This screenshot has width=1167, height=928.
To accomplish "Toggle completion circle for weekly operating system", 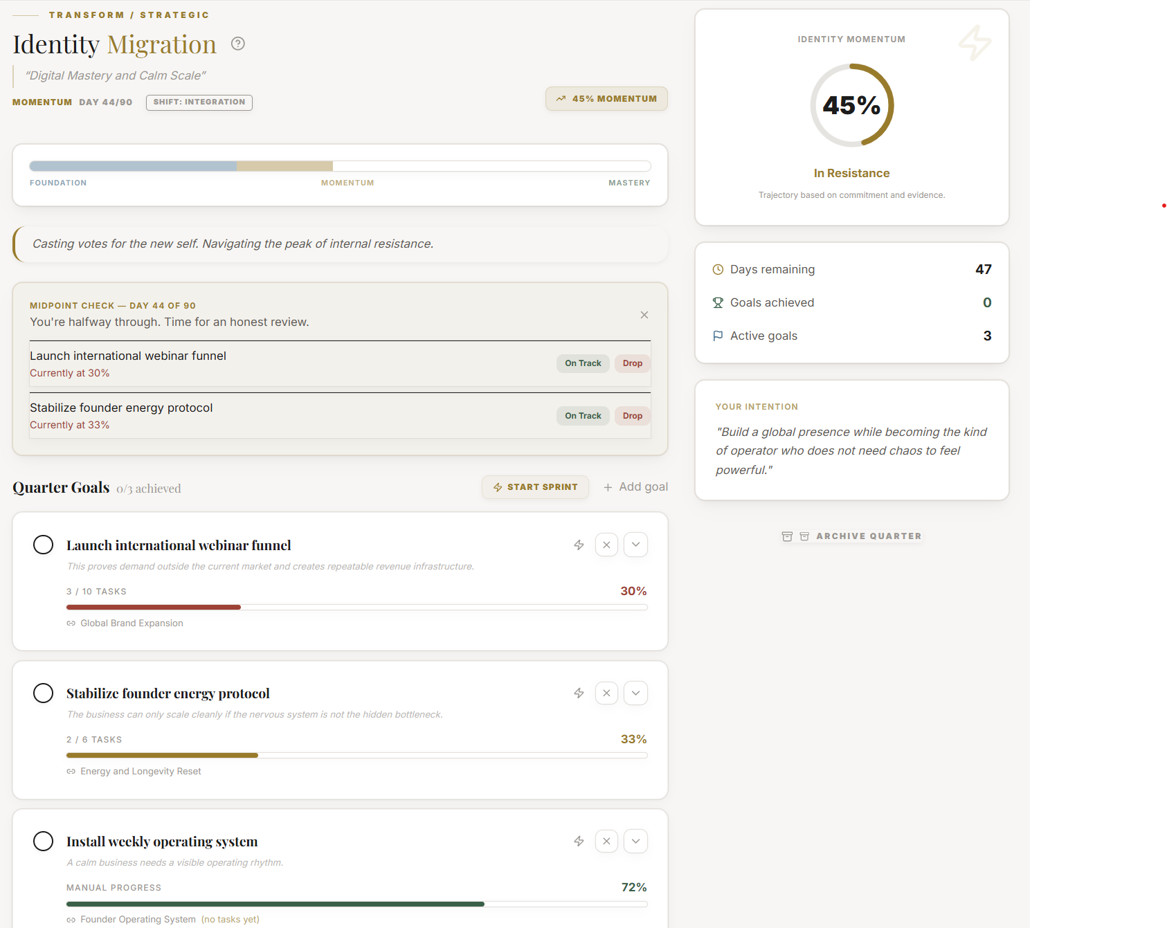I will 44,841.
